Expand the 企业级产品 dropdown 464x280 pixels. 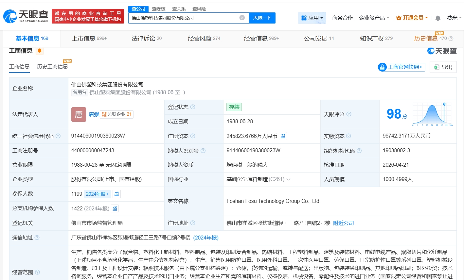pos(374,18)
